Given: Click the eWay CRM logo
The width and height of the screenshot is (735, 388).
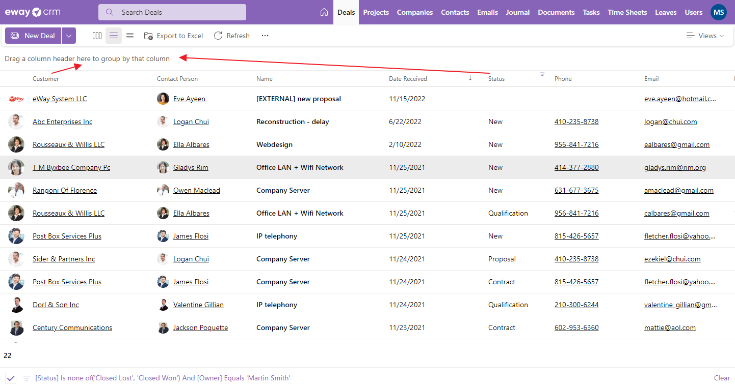Looking at the screenshot, I should pyautogui.click(x=32, y=12).
